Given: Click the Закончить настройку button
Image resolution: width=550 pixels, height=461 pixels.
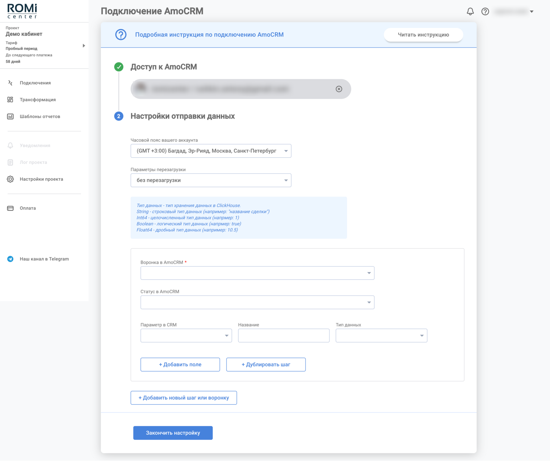Looking at the screenshot, I should 173,433.
